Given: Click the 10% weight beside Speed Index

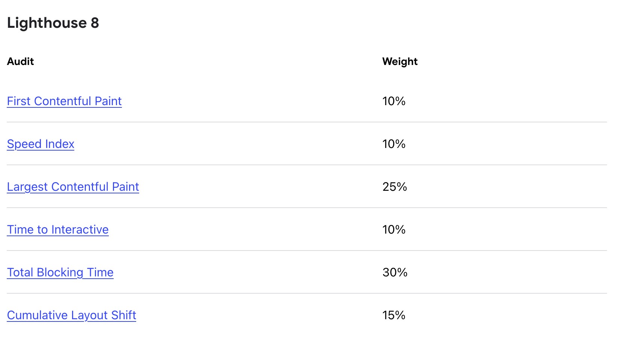Looking at the screenshot, I should (x=394, y=144).
